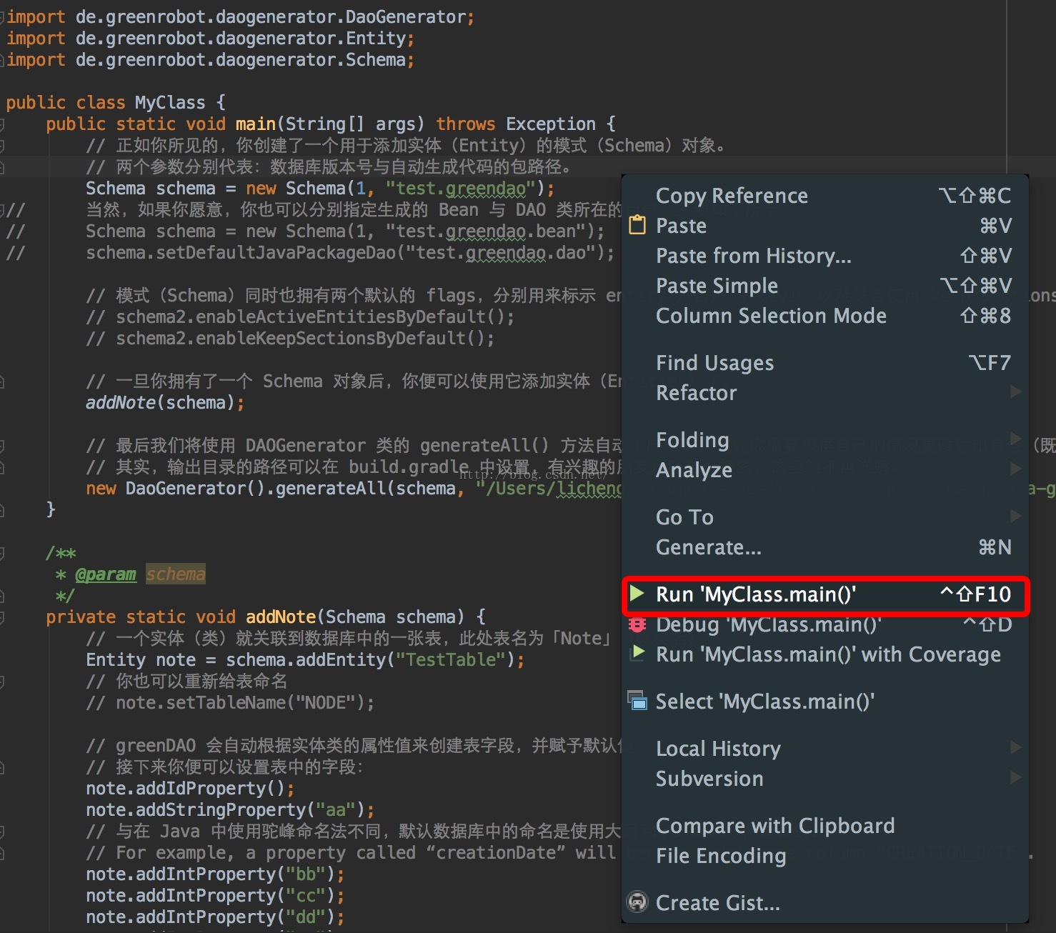The width and height of the screenshot is (1056, 933).
Task: Choose Copy Reference from context menu
Action: pyautogui.click(x=732, y=196)
